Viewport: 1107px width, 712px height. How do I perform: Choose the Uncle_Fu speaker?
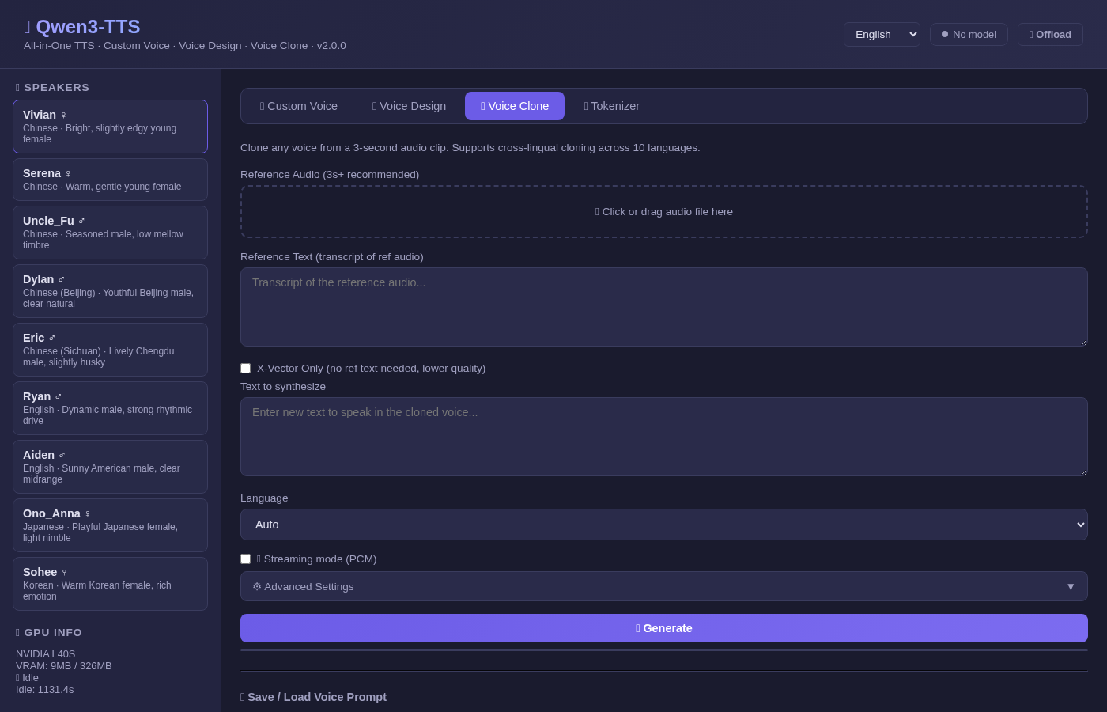click(110, 233)
